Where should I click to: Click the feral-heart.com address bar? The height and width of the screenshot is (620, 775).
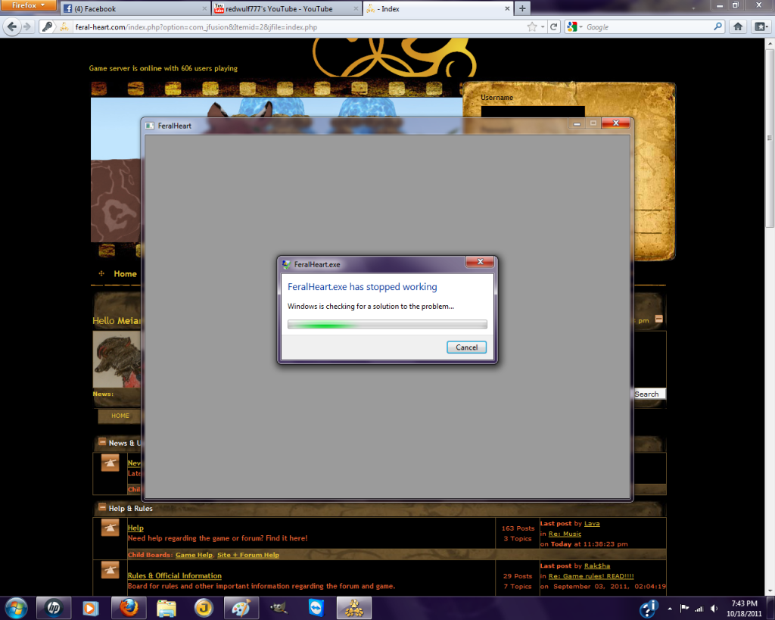click(297, 27)
